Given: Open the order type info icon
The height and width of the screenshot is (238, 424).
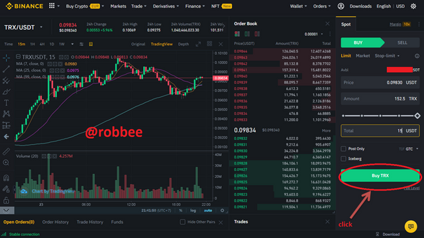Looking at the screenshot, I should coord(417,56).
